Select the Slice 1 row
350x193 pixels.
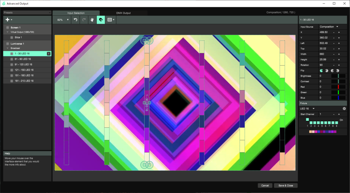(x=27, y=38)
